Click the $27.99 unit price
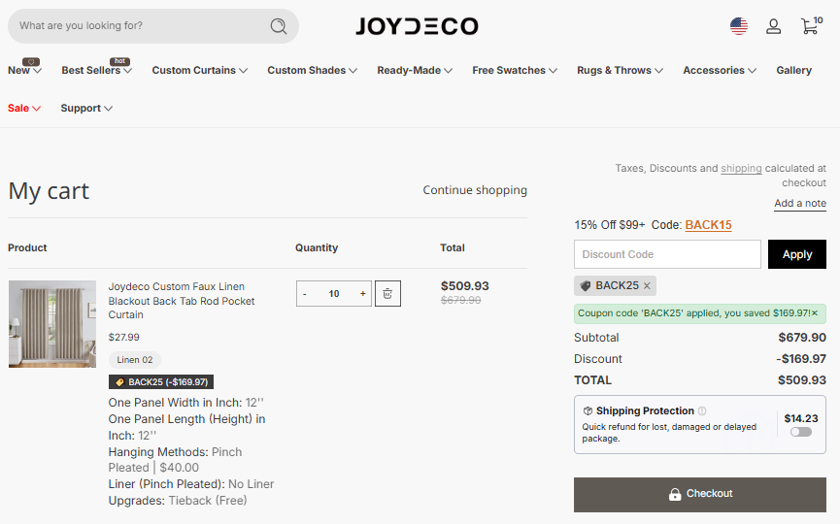The image size is (840, 524). coord(123,337)
